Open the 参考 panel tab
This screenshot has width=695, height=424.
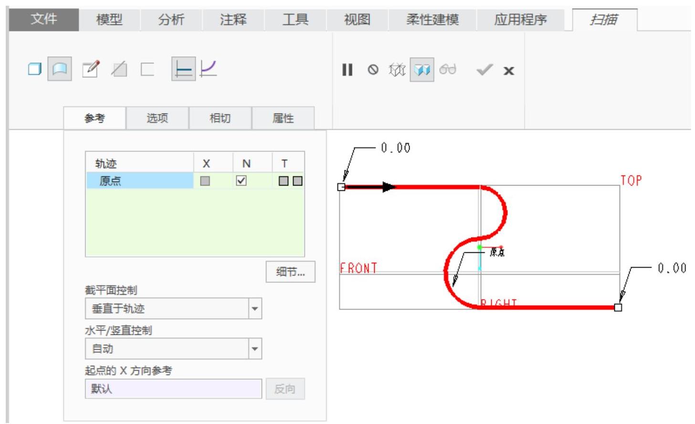click(95, 118)
